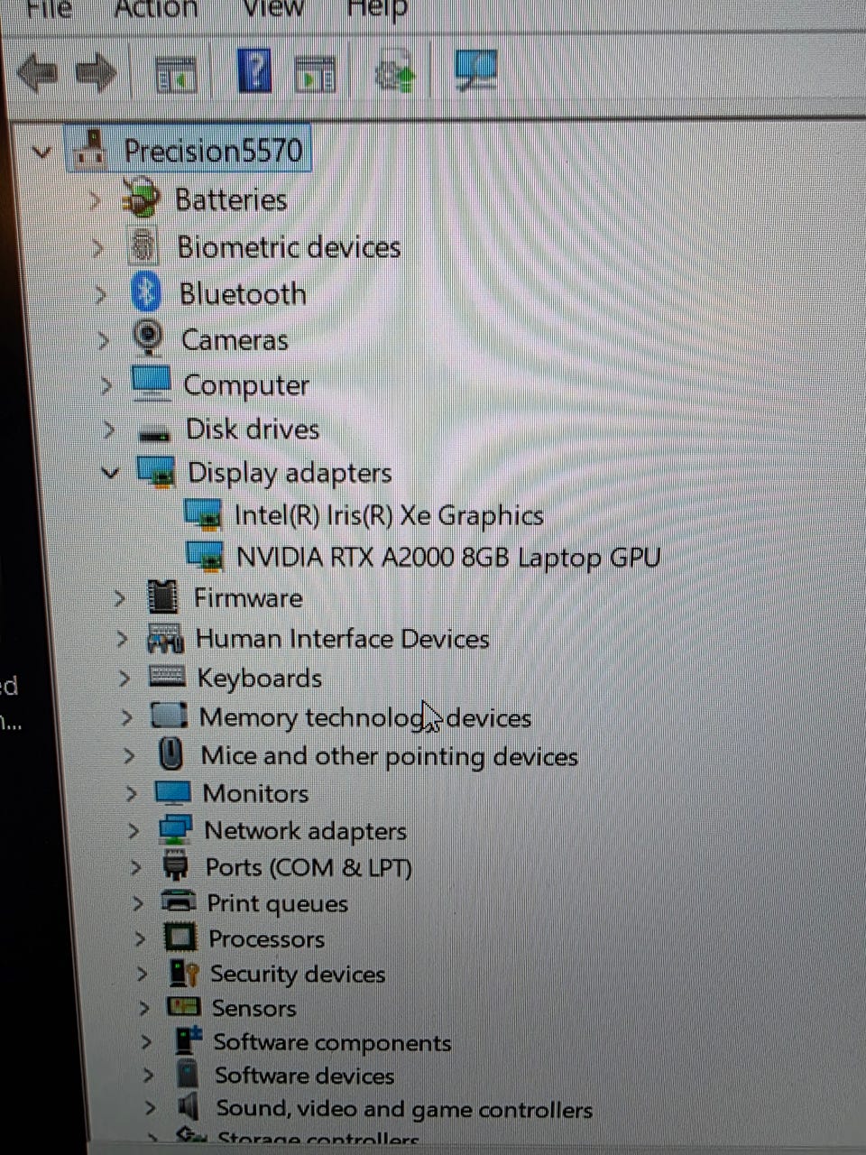Click the Back arrow toolbar icon
Screen dimensions: 866x1155
(37, 72)
